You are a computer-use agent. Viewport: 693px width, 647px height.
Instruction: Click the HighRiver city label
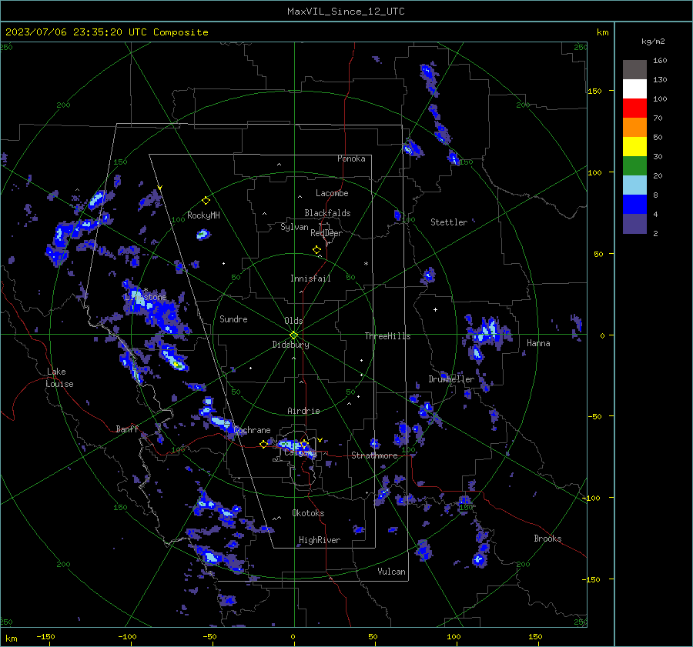(320, 540)
